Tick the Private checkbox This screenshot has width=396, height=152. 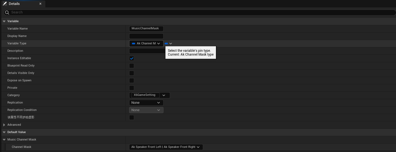coord(131,88)
